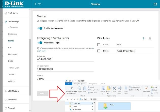Open AdBlock in the sidebar
The height and width of the screenshot is (112, 160).
11,81
